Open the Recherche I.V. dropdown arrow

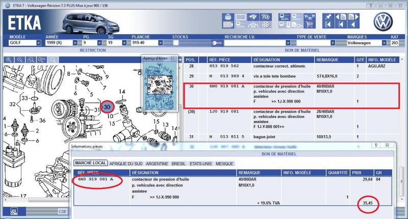(288, 43)
